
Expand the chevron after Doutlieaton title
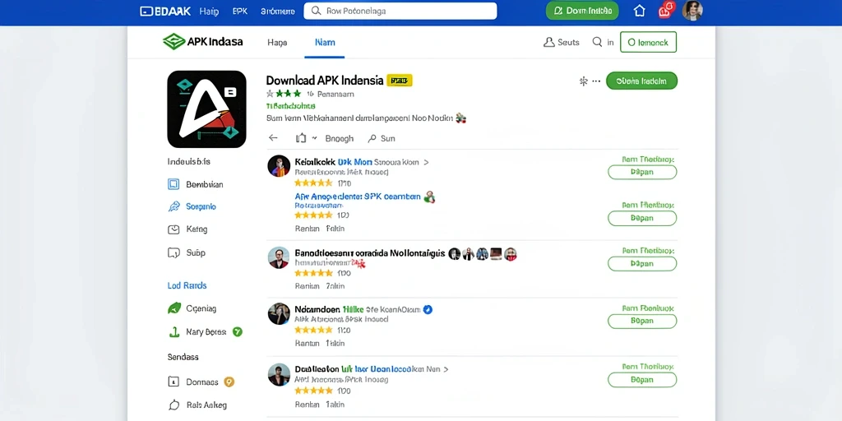446,369
